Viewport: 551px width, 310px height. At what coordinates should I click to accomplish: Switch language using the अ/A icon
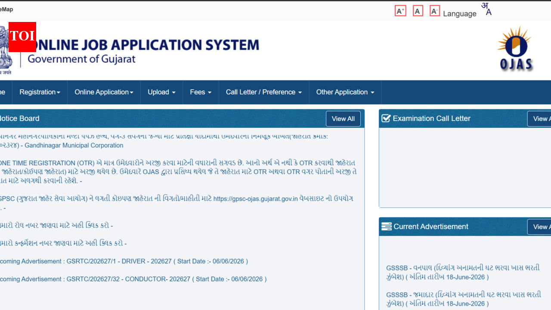coord(486,9)
